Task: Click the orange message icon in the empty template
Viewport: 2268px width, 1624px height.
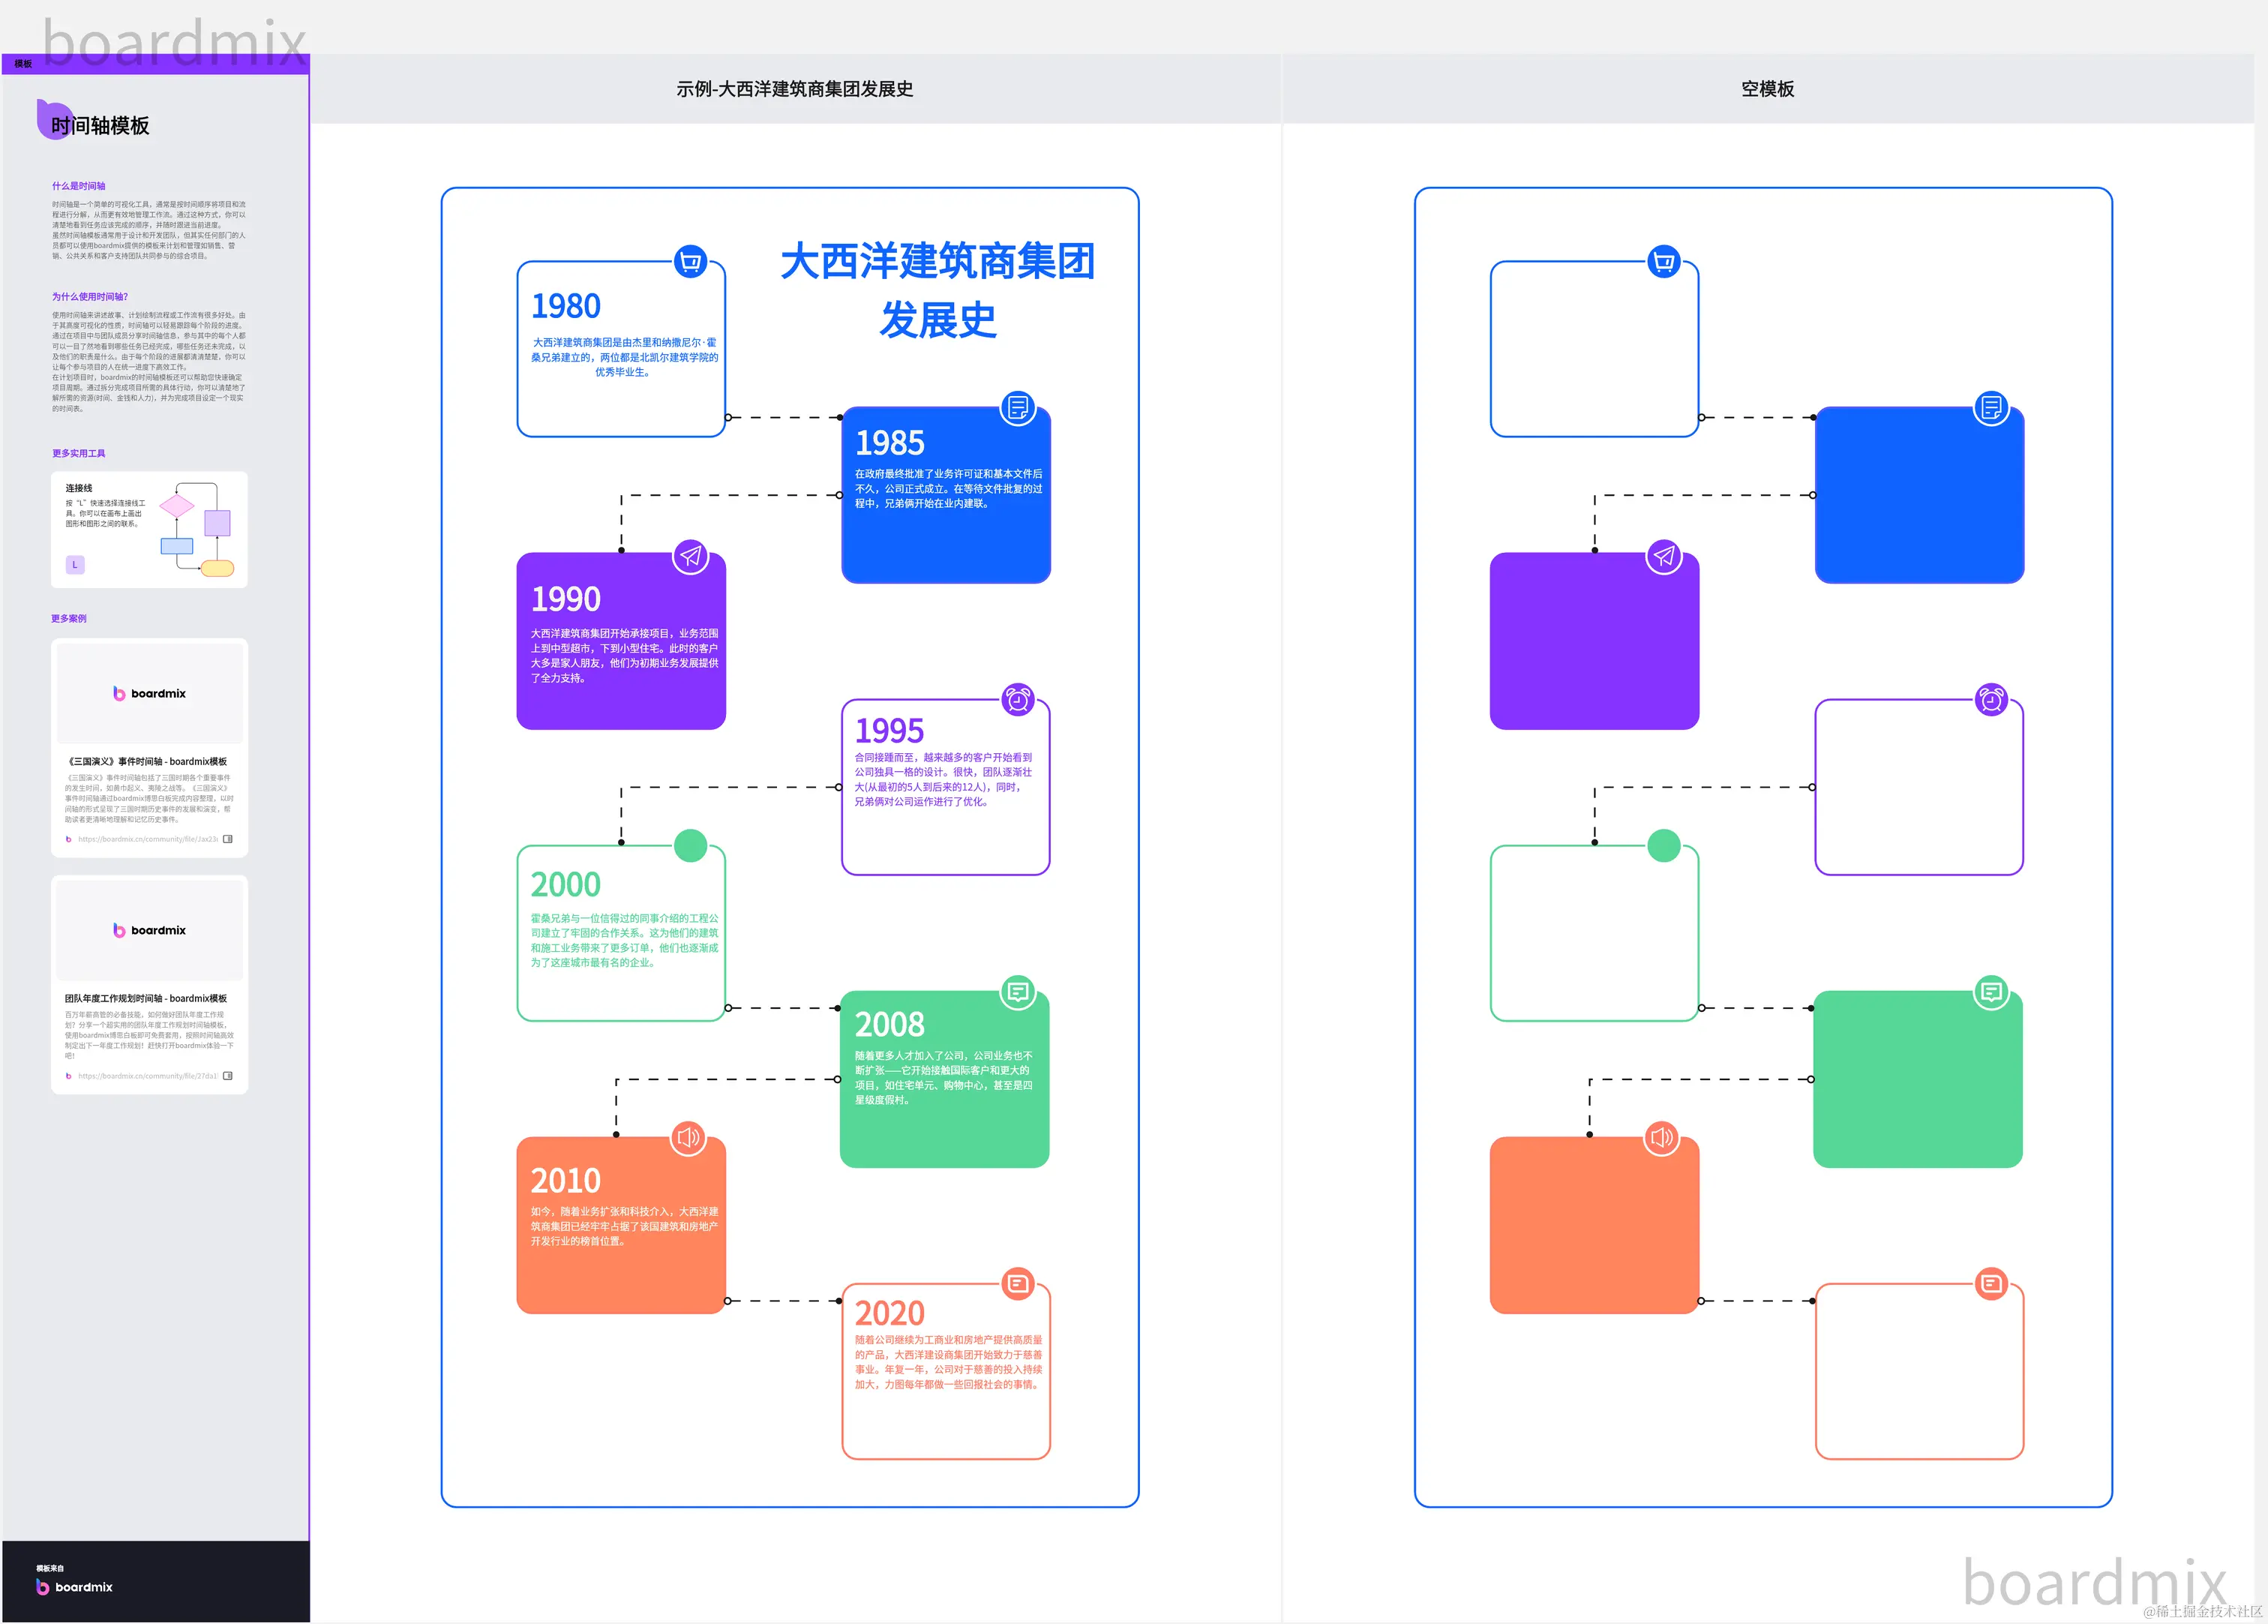Action: tap(1991, 1284)
